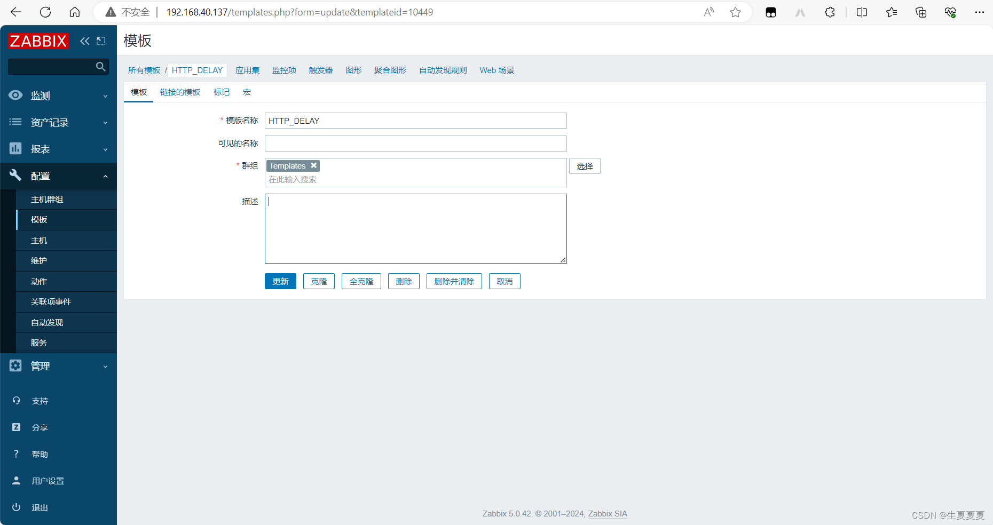The image size is (993, 525).
Task: Open the 触发器 link
Action: [x=320, y=70]
